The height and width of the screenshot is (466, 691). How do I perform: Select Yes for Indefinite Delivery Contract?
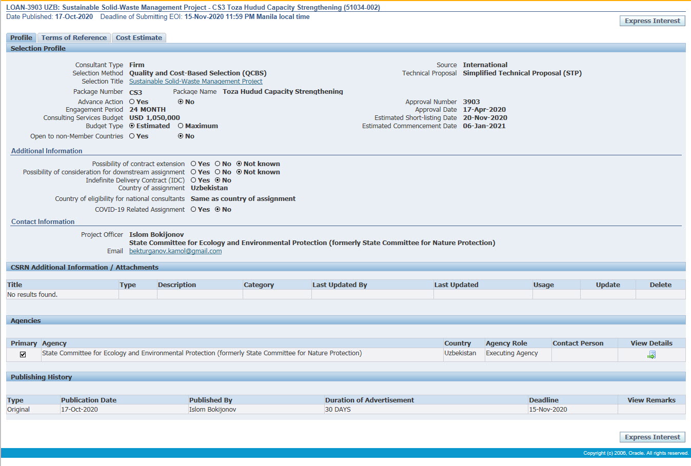pyautogui.click(x=193, y=180)
